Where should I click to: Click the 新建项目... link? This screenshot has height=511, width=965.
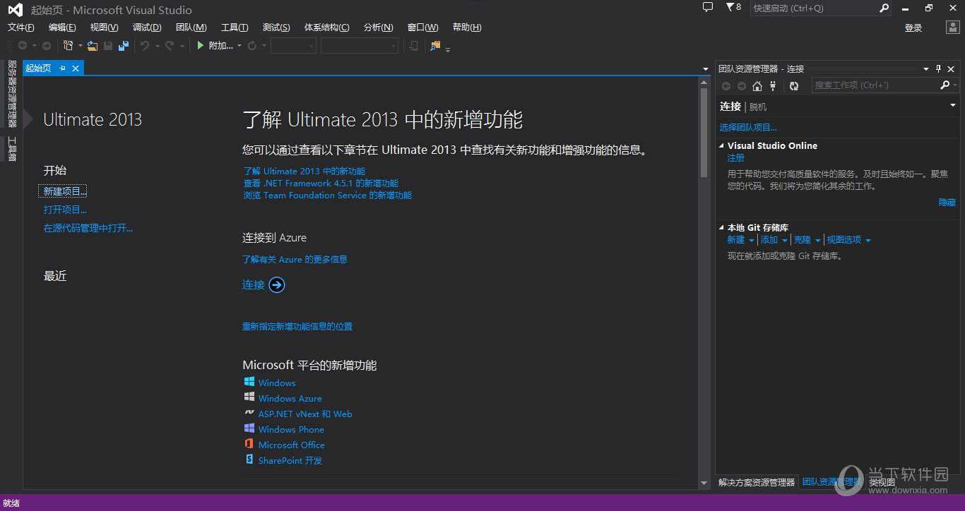click(65, 191)
